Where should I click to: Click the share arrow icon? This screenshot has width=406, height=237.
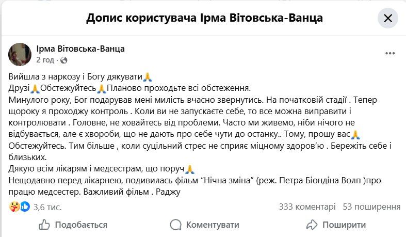312,225
